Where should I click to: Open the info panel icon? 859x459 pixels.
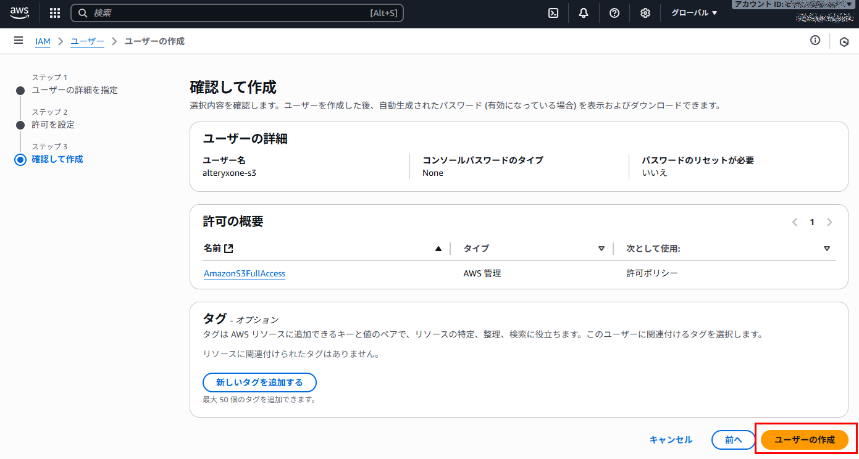tap(815, 41)
